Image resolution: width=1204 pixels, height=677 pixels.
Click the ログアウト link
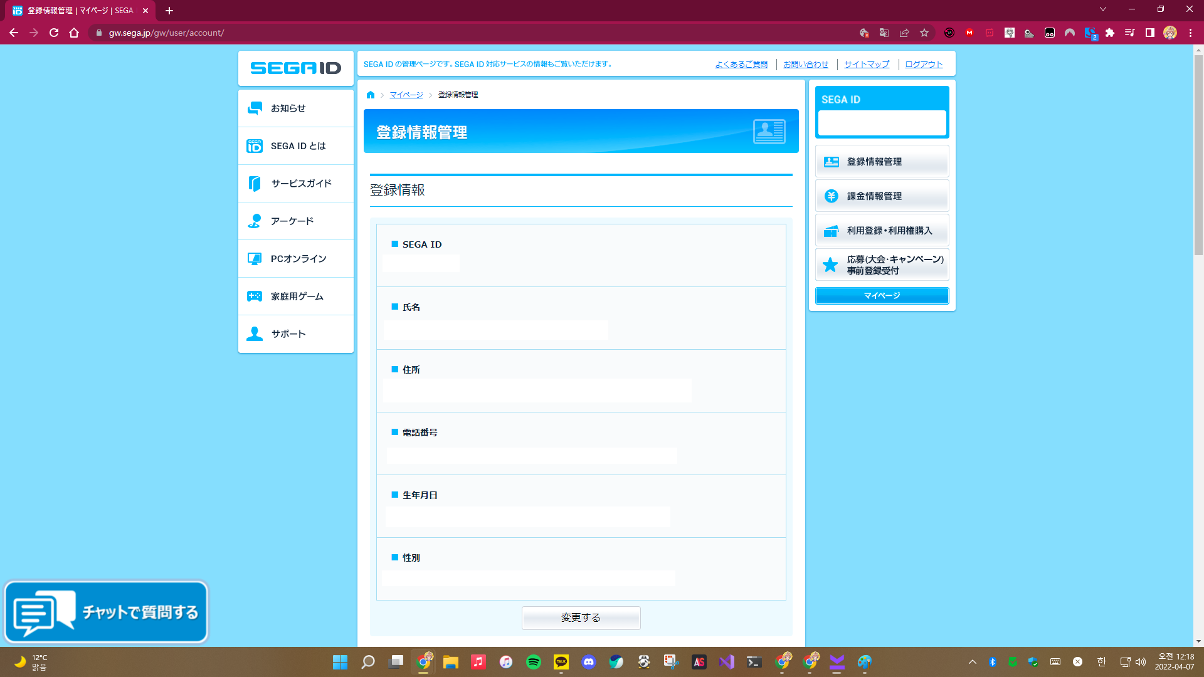tap(923, 64)
